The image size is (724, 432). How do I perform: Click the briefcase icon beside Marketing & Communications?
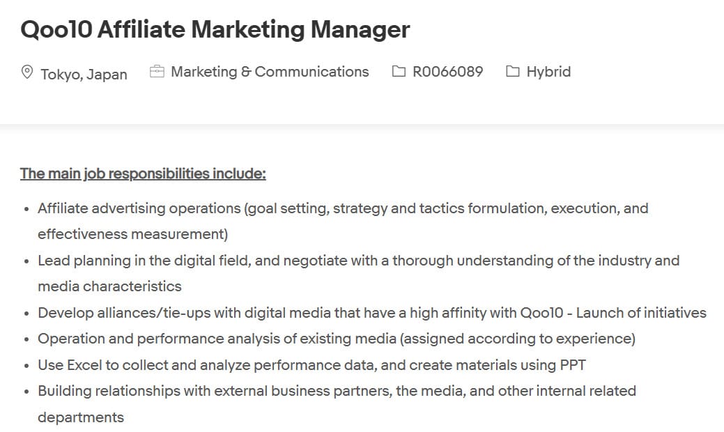157,72
